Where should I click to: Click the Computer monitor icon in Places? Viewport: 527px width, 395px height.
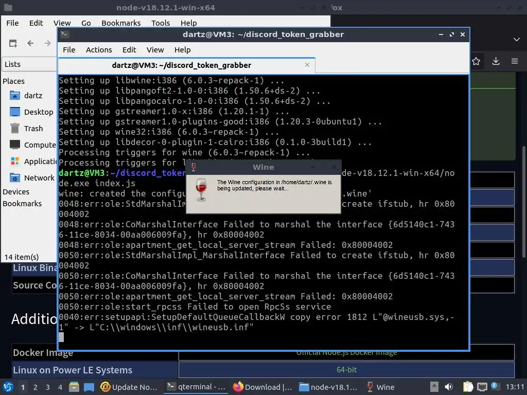pyautogui.click(x=14, y=145)
